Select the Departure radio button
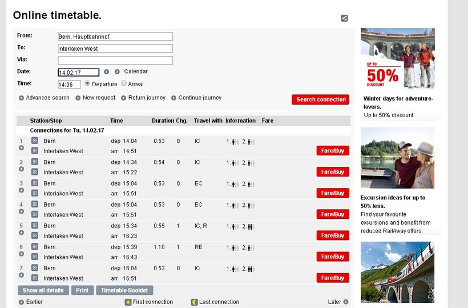Viewport: 468px width, 308px height. [x=87, y=83]
